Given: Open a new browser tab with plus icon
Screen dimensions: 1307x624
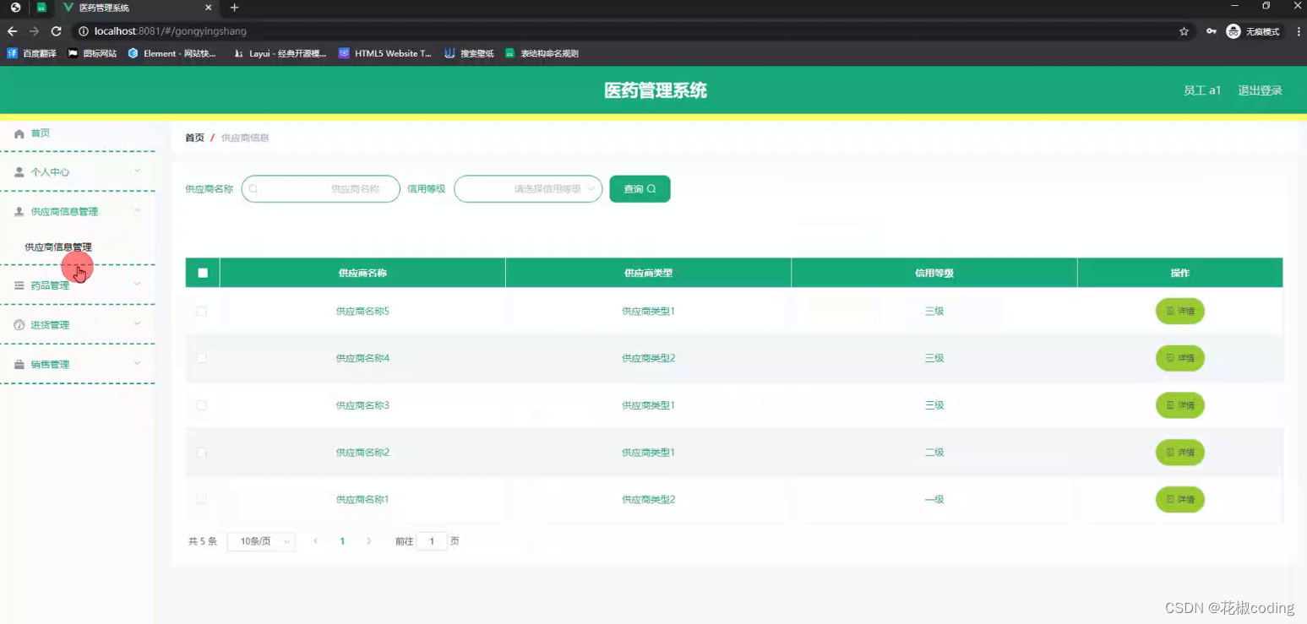Looking at the screenshot, I should click(x=235, y=8).
